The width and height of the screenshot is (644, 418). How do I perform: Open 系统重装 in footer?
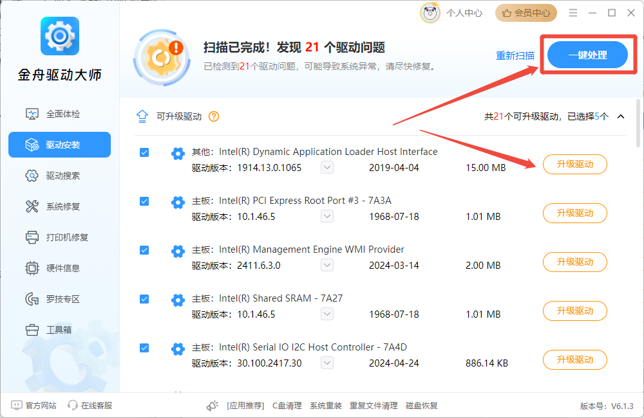[326, 406]
